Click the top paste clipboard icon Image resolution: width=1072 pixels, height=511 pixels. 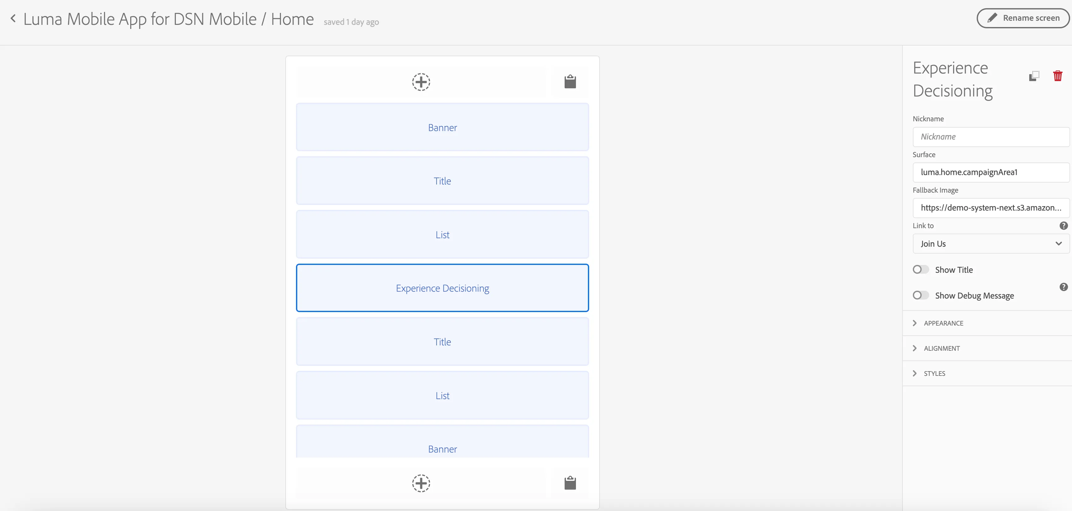(x=570, y=81)
